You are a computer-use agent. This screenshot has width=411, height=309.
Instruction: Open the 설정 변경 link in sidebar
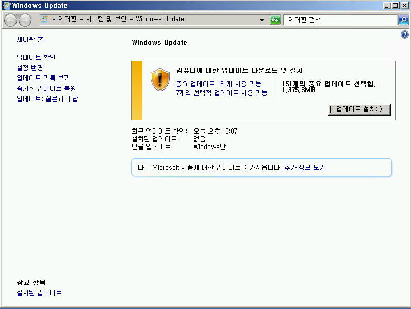tap(29, 68)
